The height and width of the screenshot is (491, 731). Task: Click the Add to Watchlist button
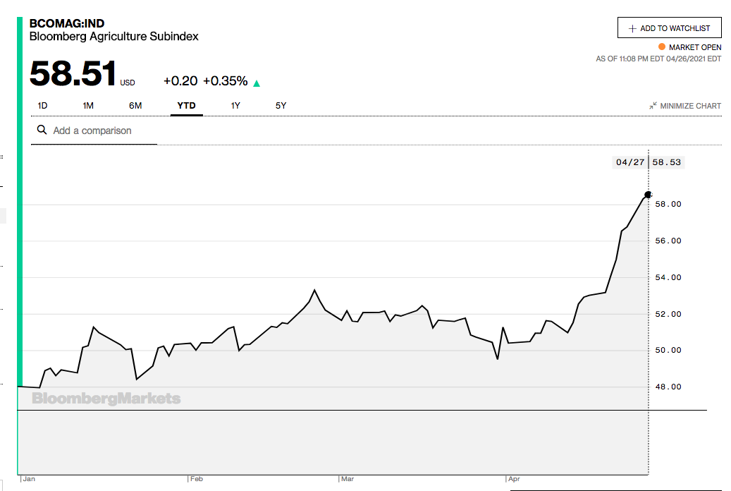click(670, 28)
